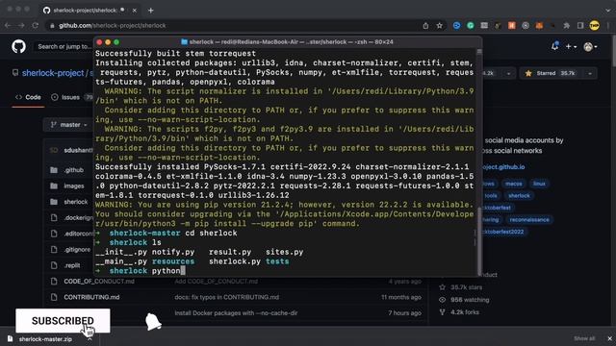Image resolution: width=616 pixels, height=346 pixels.
Task: Click 'sherlock.py' in the terminal listing
Action: point(235,261)
